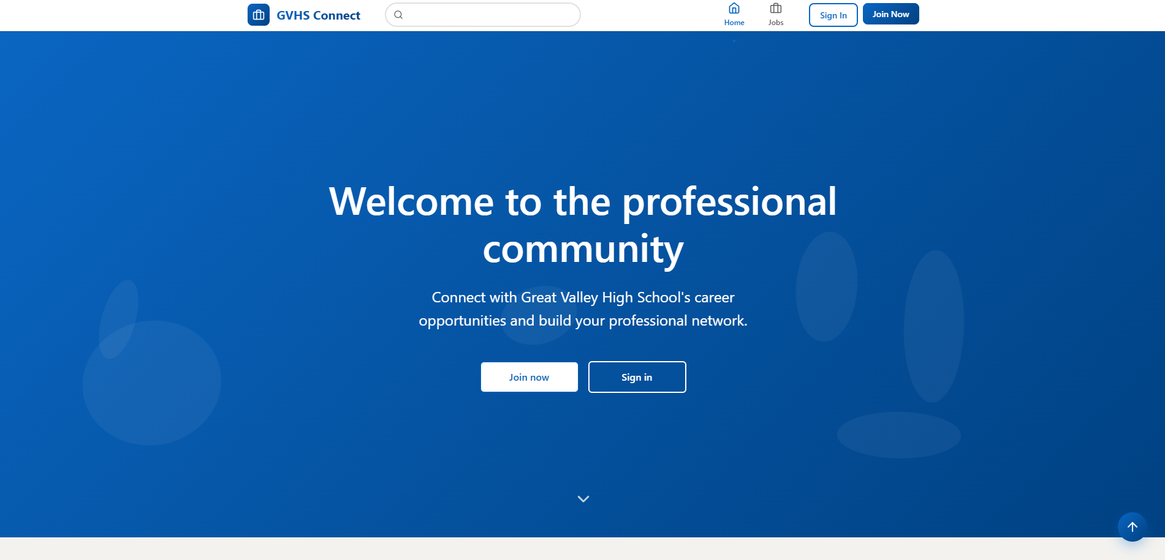Screen dimensions: 1165x560
Task: Focus the search input field
Action: 490,15
